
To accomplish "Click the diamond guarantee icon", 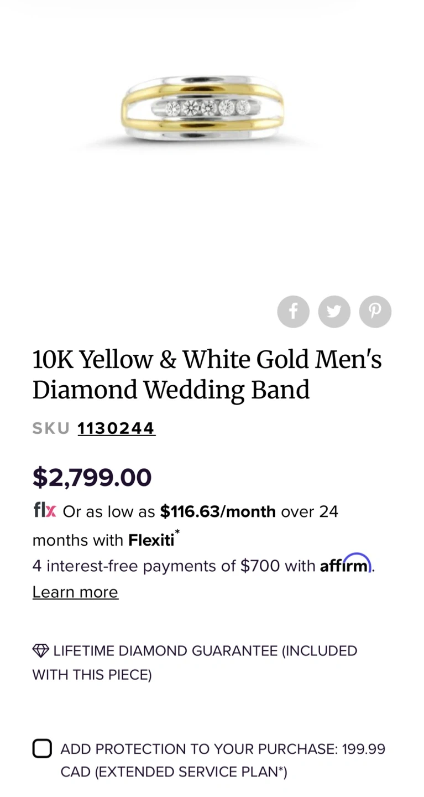I will point(40,651).
